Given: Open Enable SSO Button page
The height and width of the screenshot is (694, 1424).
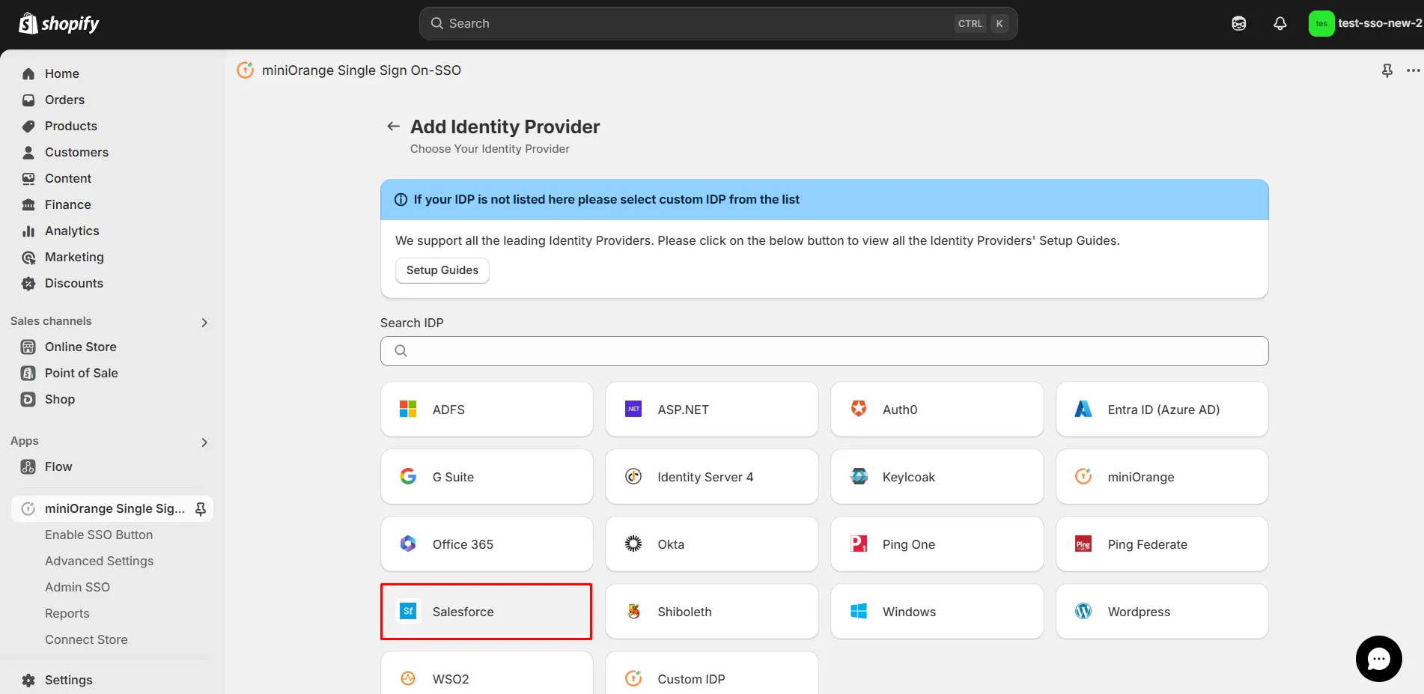Looking at the screenshot, I should click(x=99, y=535).
